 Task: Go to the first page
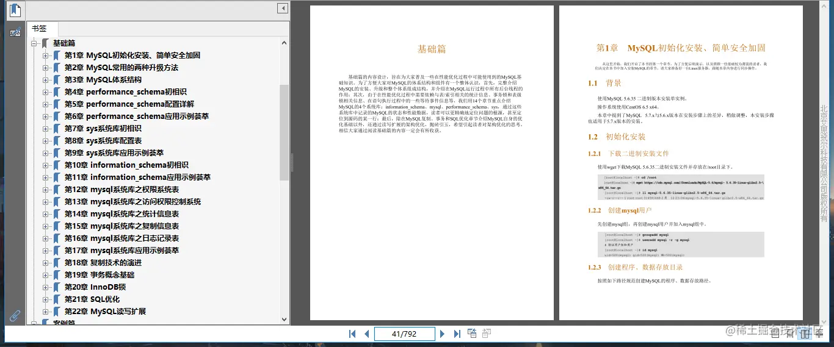click(352, 334)
